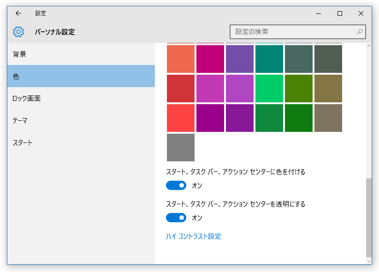
Task: Click the magnifier icon in search box
Action: [360, 32]
